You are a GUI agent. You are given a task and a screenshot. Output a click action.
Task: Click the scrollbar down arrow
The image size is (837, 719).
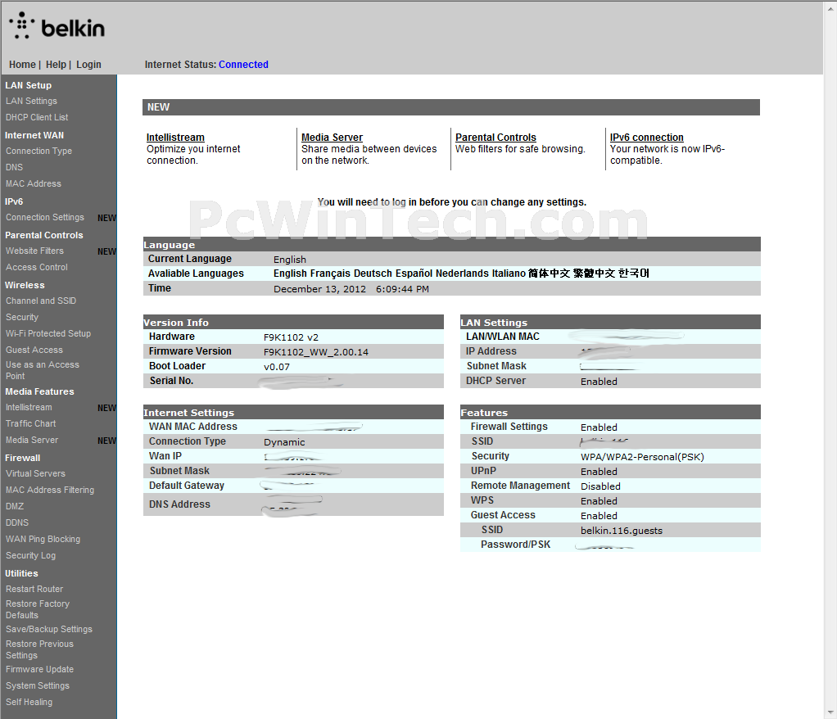point(830,712)
